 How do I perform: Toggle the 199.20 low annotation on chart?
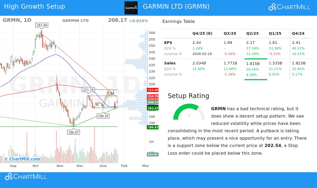coord(103,116)
